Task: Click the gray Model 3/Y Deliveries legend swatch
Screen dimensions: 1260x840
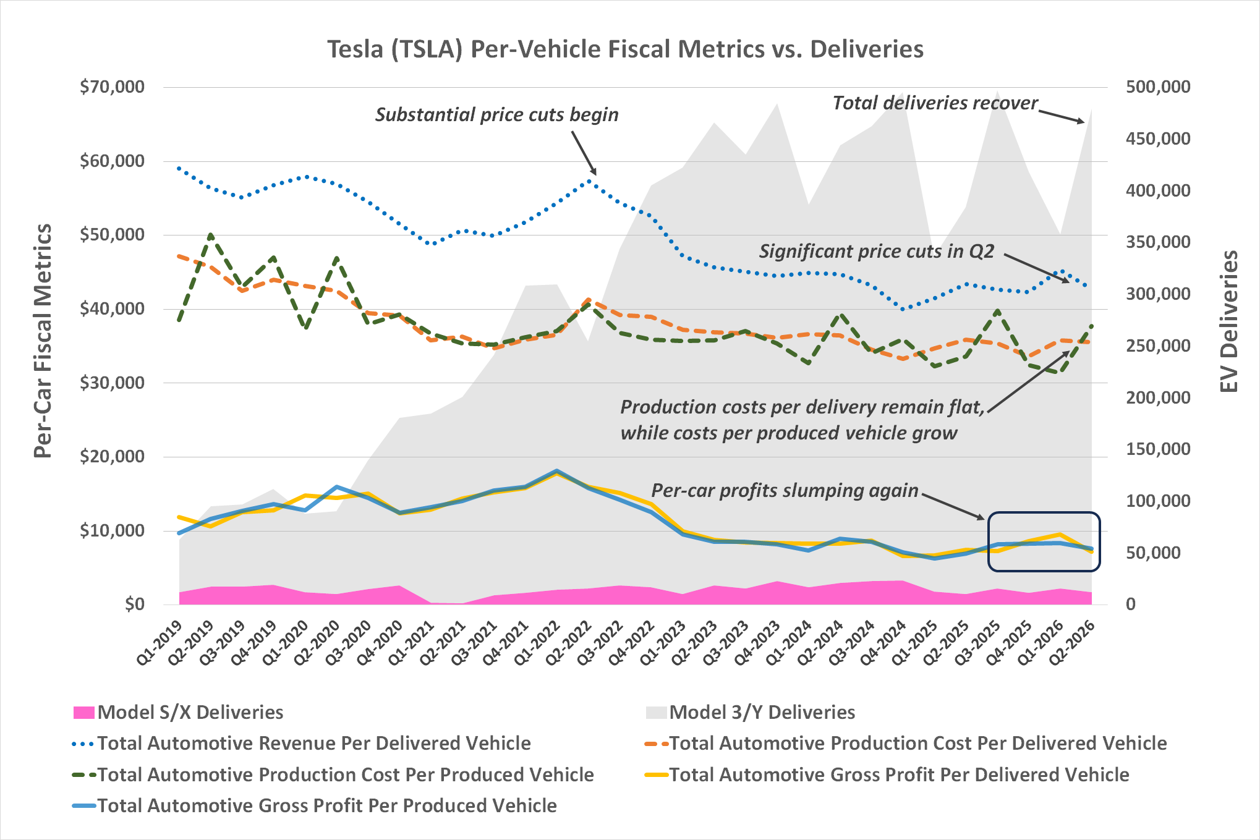Action: pos(656,713)
